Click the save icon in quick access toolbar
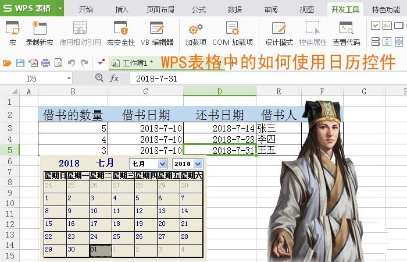Screen dimensions: 407x262 pyautogui.click(x=20, y=63)
